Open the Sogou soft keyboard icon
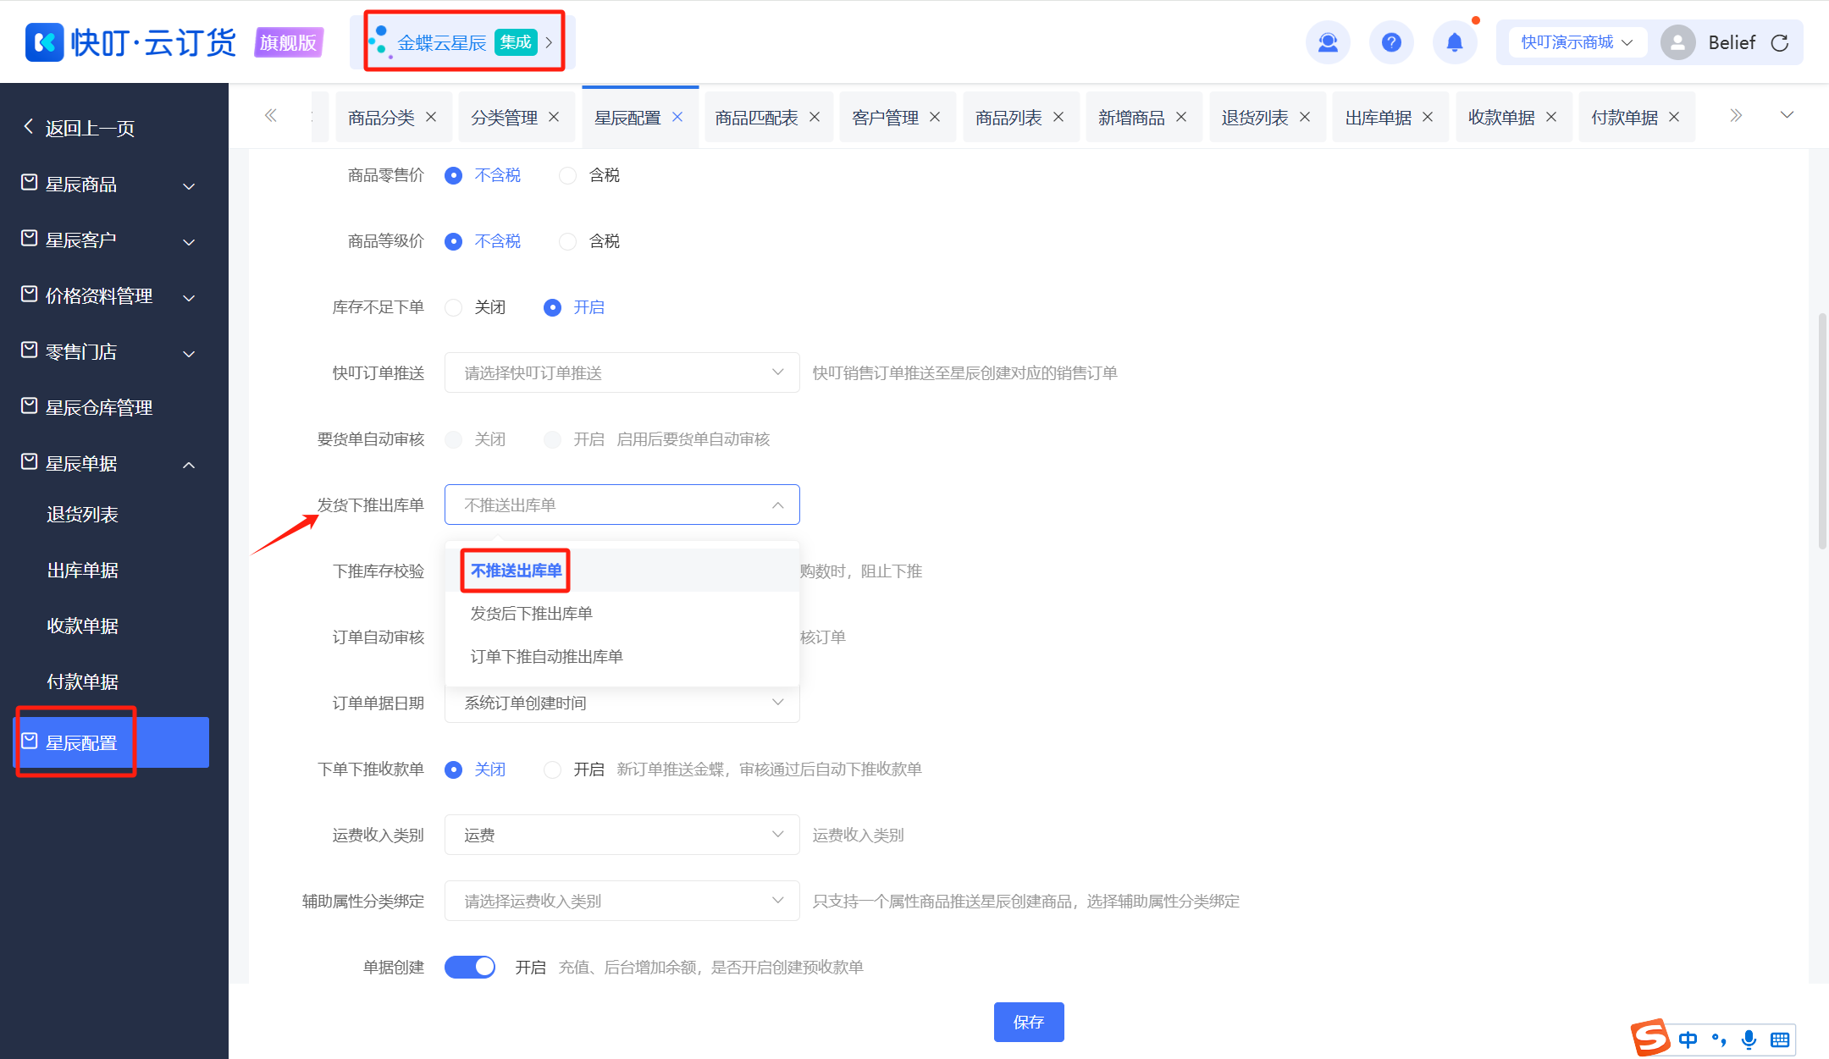The height and width of the screenshot is (1059, 1829). [1780, 1040]
